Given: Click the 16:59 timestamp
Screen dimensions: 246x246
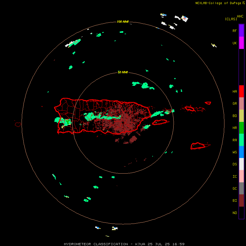Looking at the screenshot, I should point(178,244).
